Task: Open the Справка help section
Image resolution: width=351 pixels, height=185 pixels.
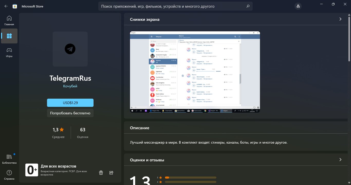Action: click(x=9, y=175)
